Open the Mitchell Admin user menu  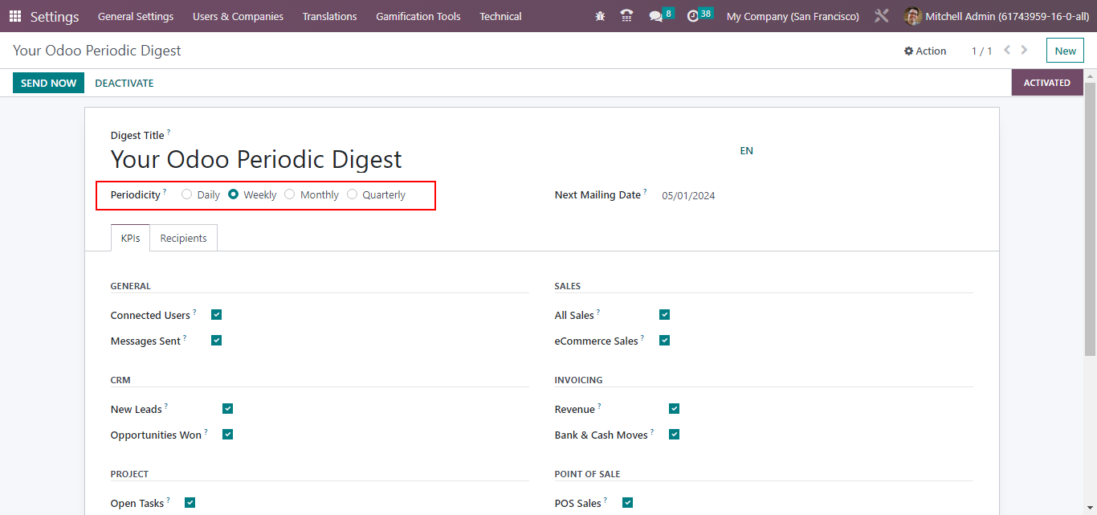[x=995, y=16]
